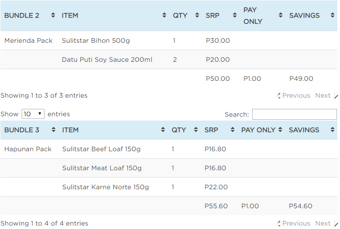This screenshot has height=229, width=340.
Task: Sort Bundle 3 table by QTY arrows
Action: tap(196, 130)
